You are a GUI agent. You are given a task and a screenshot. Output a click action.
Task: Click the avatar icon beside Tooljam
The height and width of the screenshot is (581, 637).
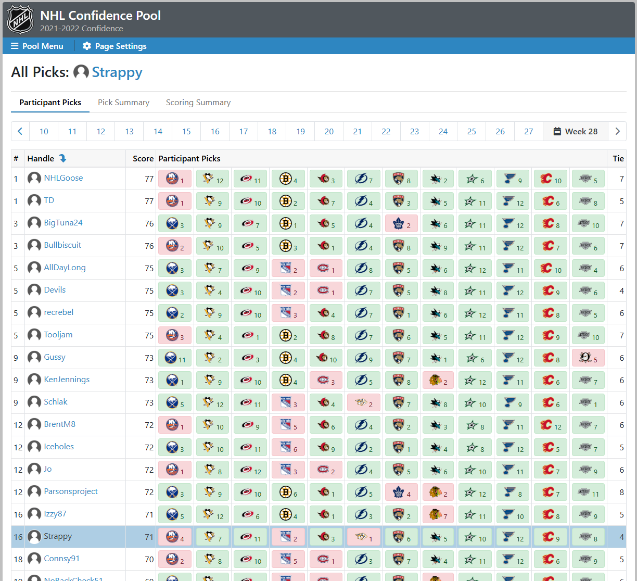coord(34,335)
